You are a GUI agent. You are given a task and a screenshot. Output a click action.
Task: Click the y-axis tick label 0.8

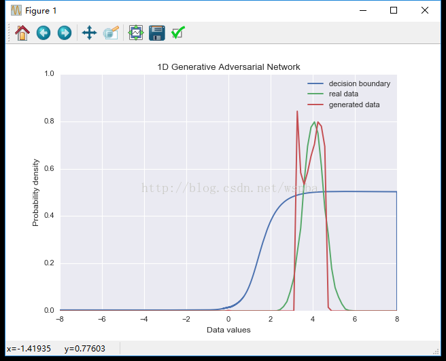tap(49, 121)
